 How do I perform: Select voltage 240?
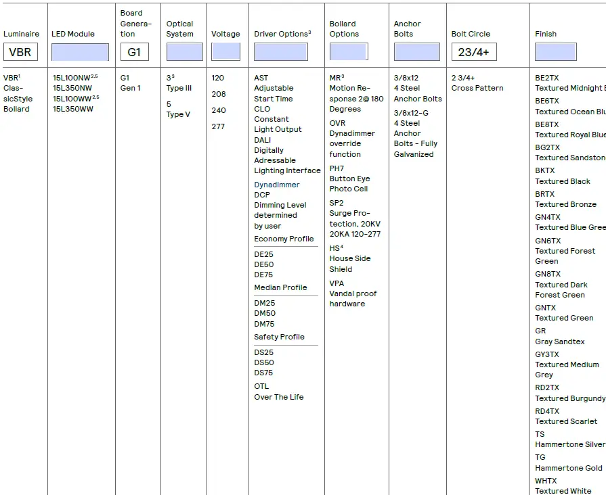click(218, 110)
